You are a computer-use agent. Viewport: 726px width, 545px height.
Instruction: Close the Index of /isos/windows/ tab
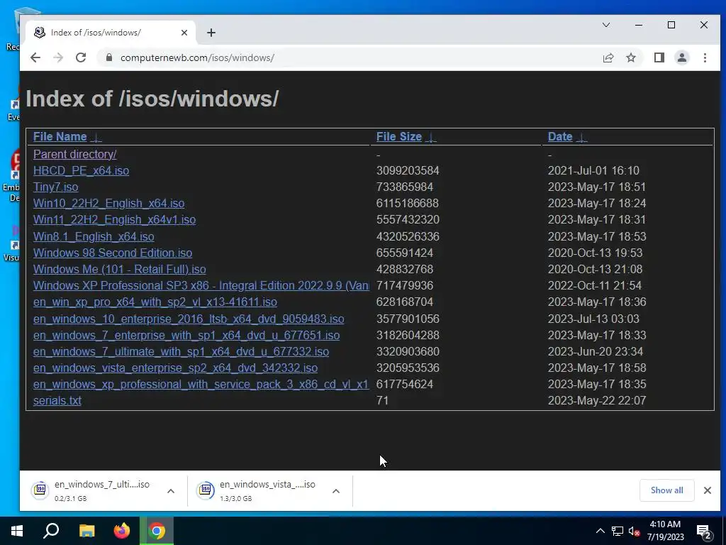point(184,33)
